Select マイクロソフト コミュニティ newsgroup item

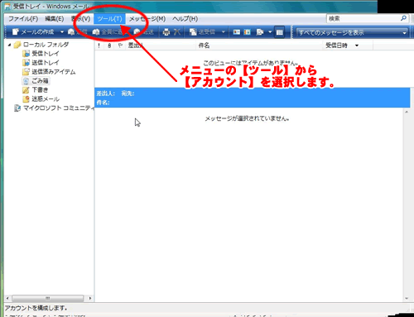58,108
